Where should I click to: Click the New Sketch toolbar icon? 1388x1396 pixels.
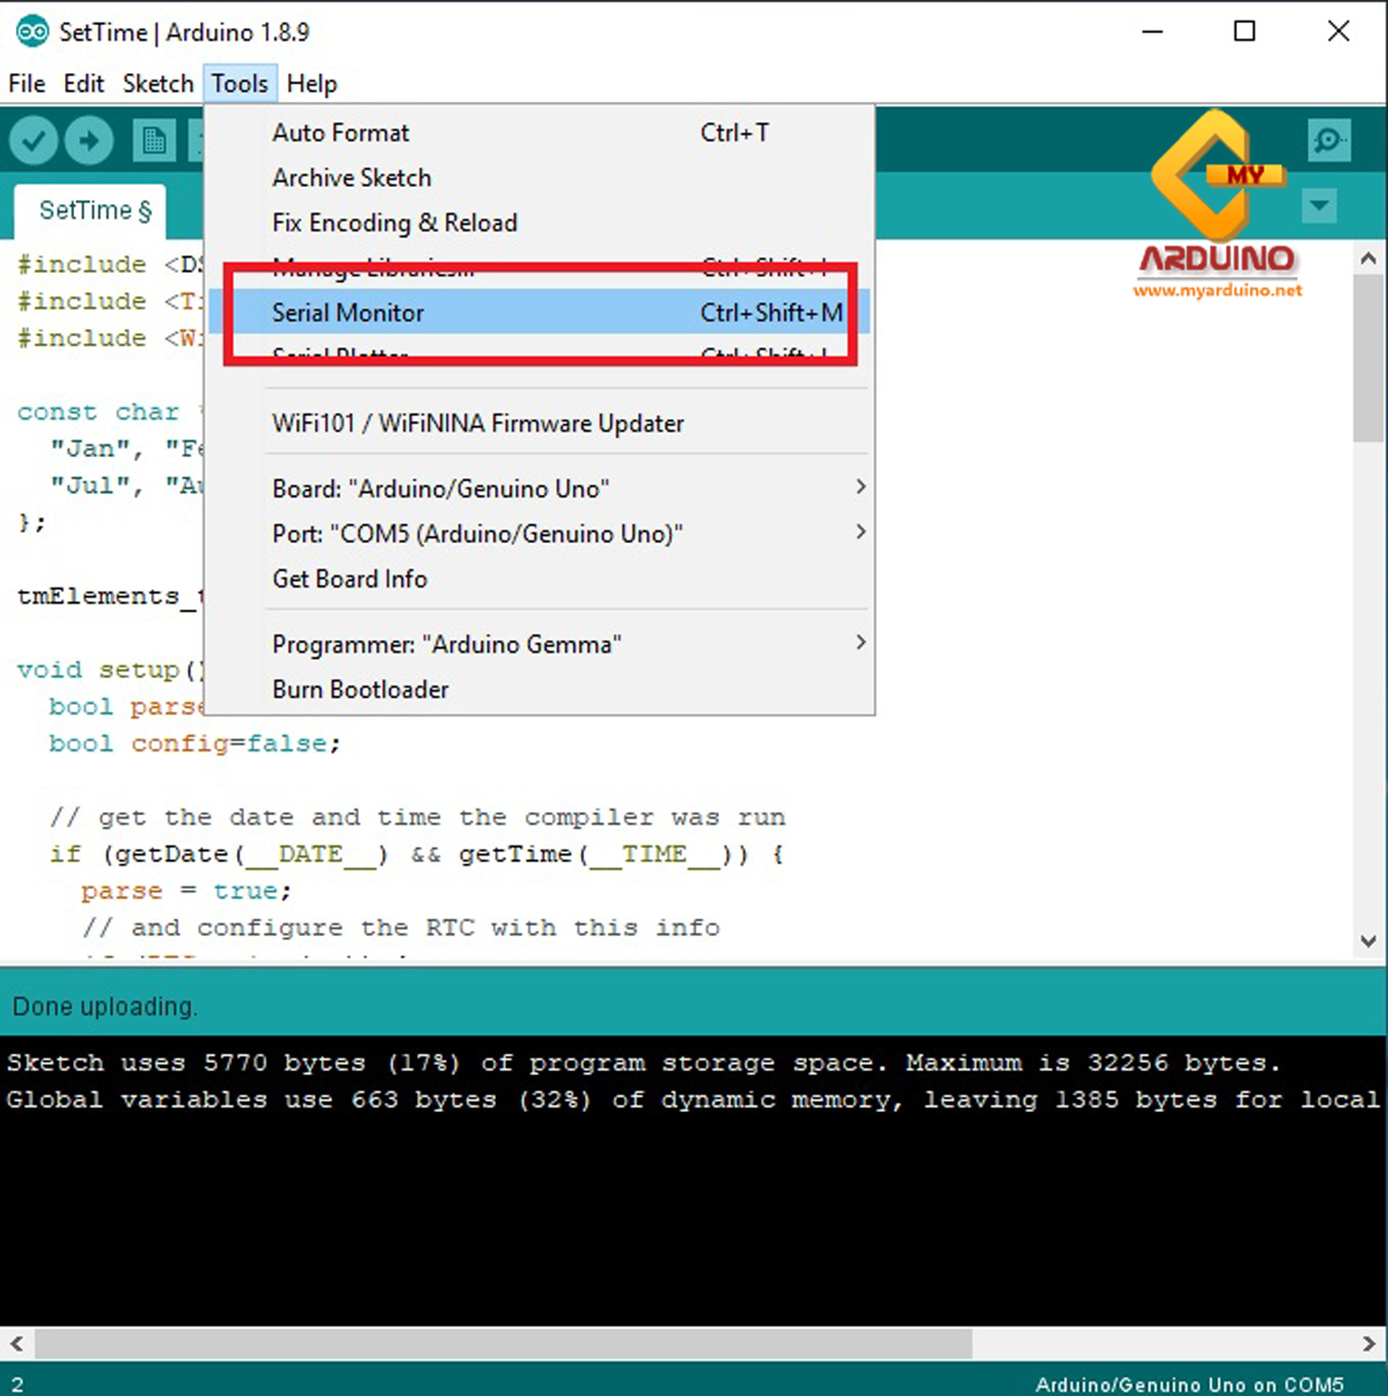pos(154,140)
